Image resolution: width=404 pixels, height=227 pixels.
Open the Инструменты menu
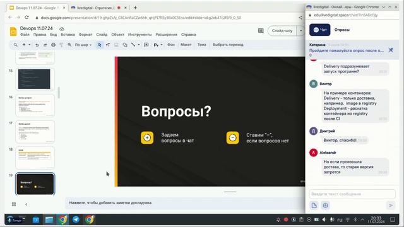click(x=140, y=35)
